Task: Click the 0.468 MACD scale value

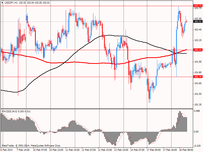Action: (x=197, y=111)
